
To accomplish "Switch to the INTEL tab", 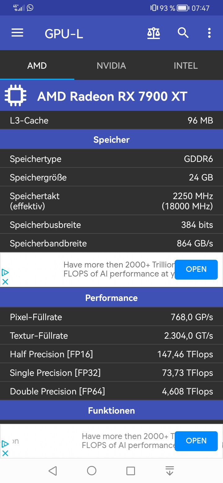I will tap(186, 66).
